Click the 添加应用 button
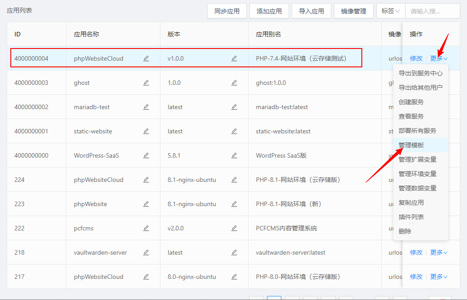The height and width of the screenshot is (300, 467). 269,11
